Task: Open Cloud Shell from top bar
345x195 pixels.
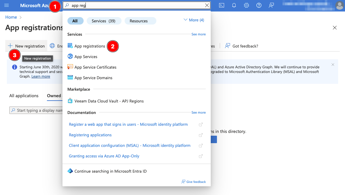Action: [x=222, y=5]
